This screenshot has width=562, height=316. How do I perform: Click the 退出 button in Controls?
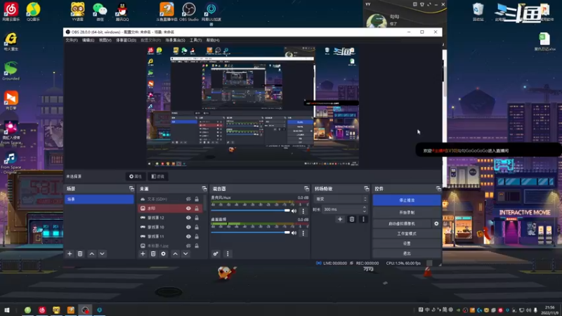click(407, 254)
